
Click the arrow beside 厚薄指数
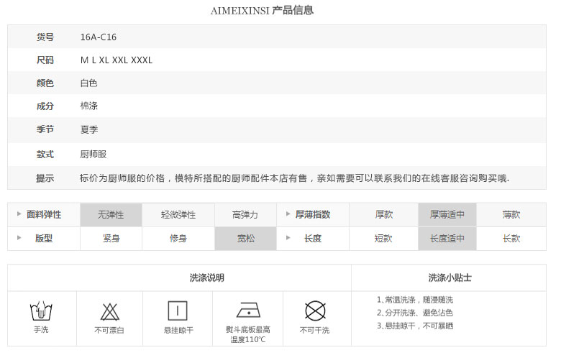[288, 214]
